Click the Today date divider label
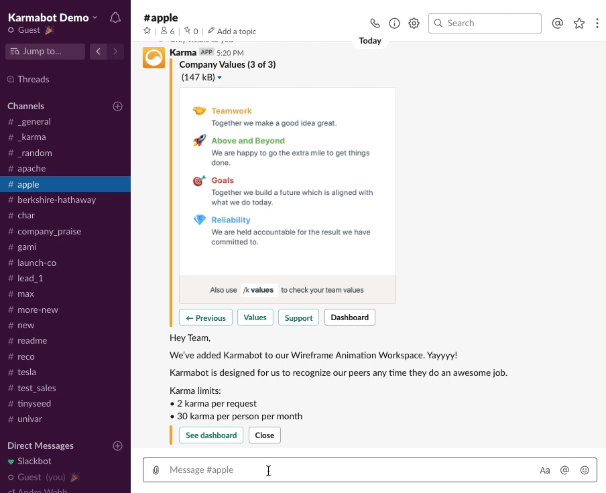This screenshot has width=606, height=493. pos(370,41)
